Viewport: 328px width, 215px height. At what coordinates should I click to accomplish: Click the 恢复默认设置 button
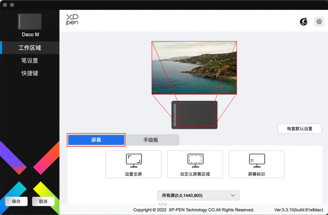tap(300, 129)
